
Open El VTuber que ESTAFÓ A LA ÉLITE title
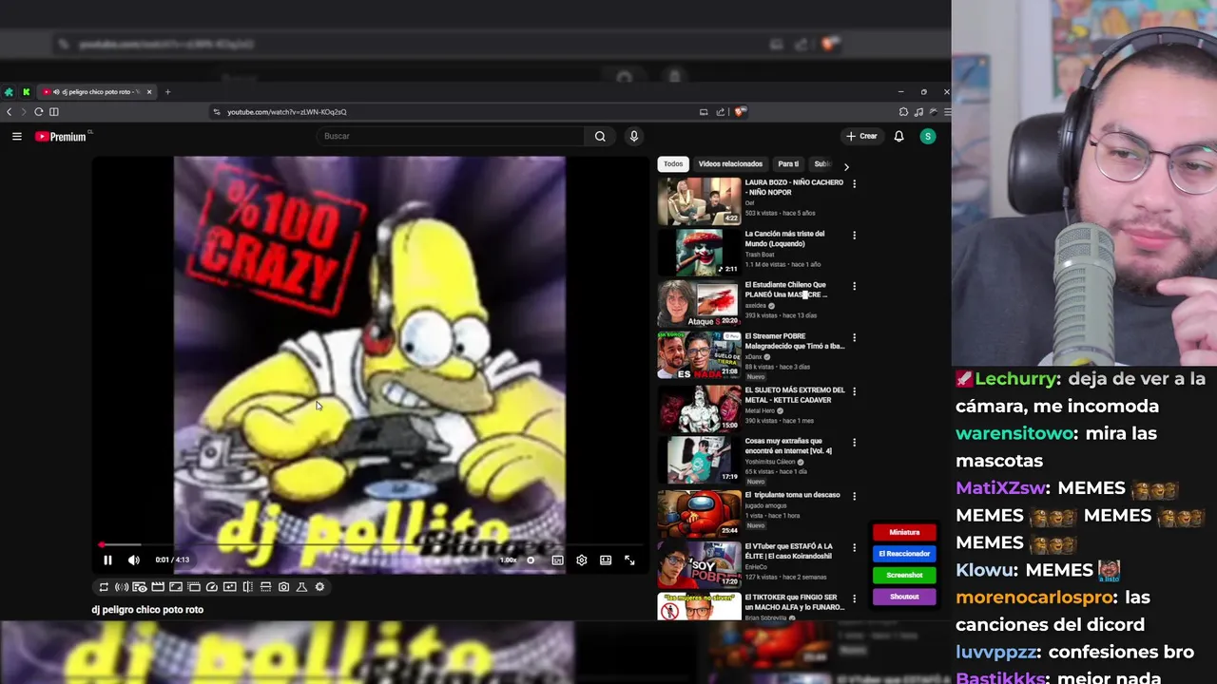[789, 551]
